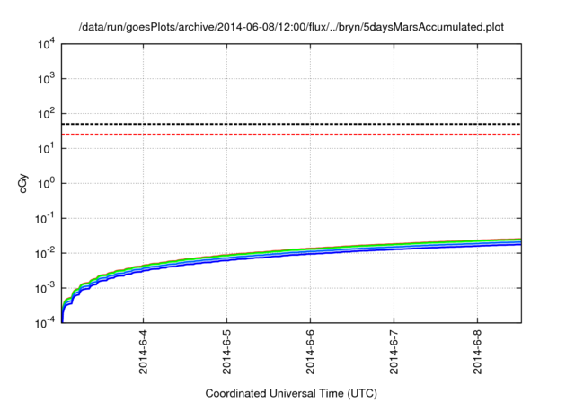Image resolution: width=575 pixels, height=402 pixels.
Task: Click the 2014-6-7 date tick label
Action: tap(394, 352)
